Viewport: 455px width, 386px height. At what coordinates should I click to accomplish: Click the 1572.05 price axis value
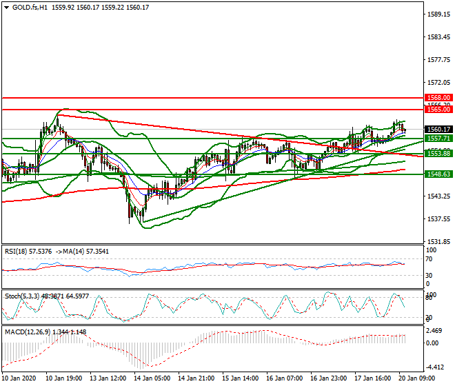click(438, 83)
